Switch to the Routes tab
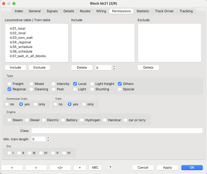This screenshot has width=207, height=174. click(x=85, y=11)
